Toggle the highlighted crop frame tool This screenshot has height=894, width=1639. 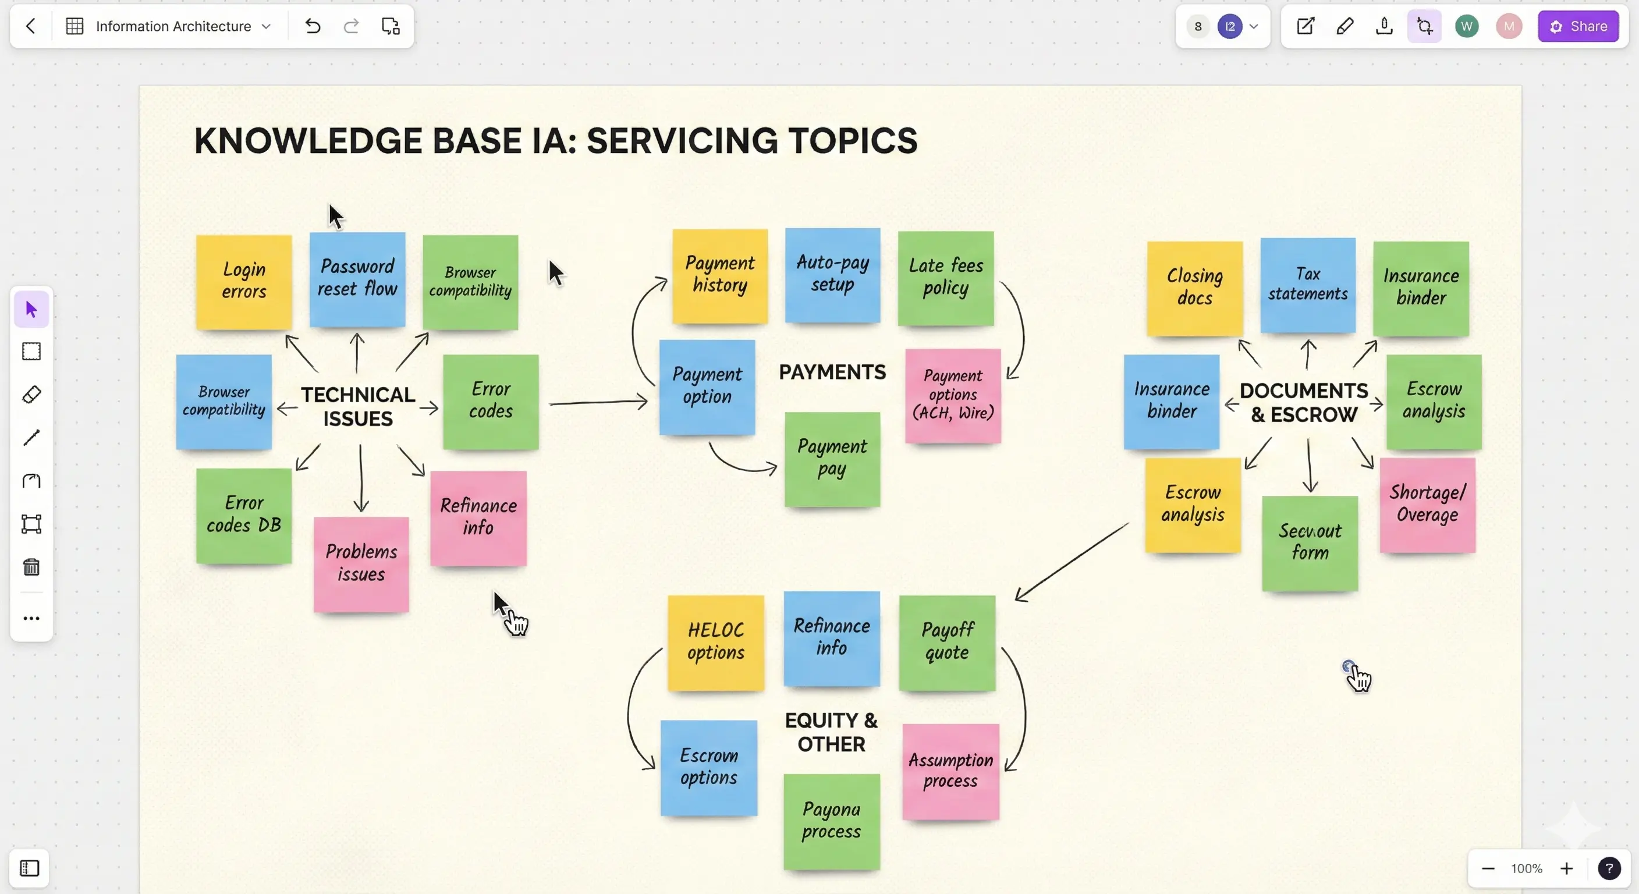coord(1424,26)
